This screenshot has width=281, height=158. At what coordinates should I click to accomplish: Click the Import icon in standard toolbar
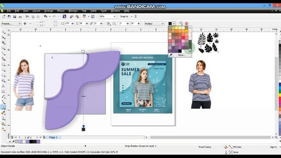pos(71,17)
